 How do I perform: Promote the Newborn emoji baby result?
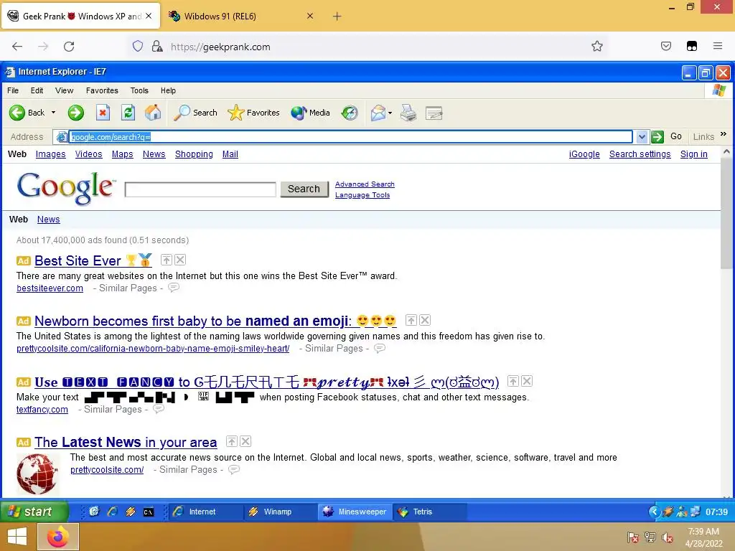411,320
